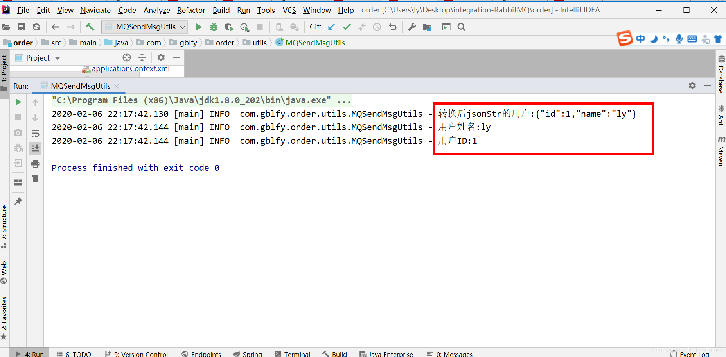Build project with the green hammer icon
The height and width of the screenshot is (357, 726).
tap(90, 27)
